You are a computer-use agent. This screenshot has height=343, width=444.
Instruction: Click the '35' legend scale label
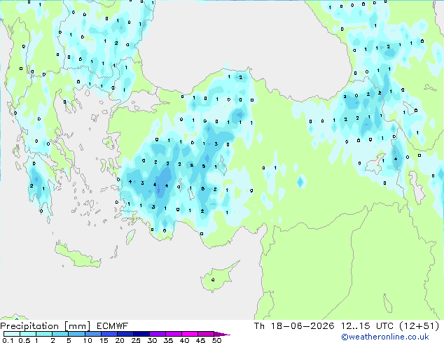pos(168,340)
